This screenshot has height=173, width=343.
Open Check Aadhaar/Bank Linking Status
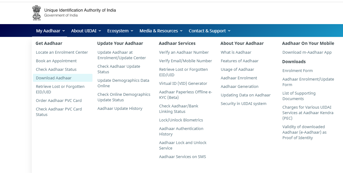179,109
